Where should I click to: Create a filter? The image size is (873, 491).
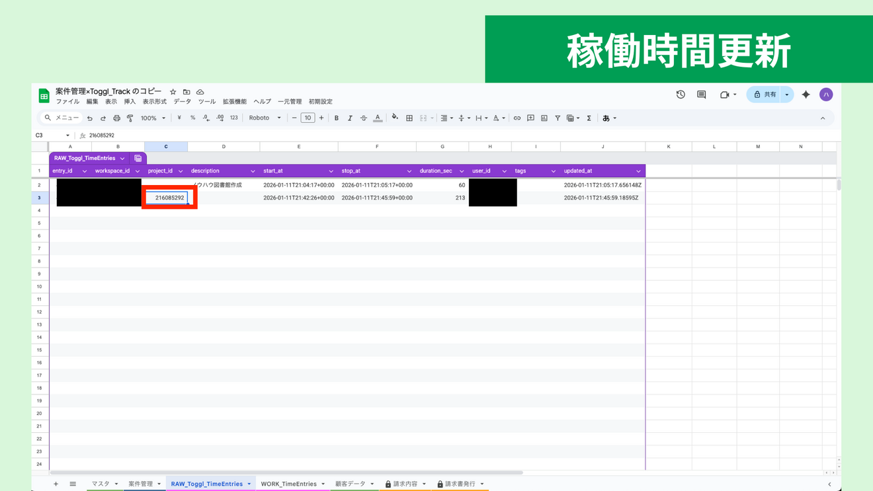click(x=558, y=118)
